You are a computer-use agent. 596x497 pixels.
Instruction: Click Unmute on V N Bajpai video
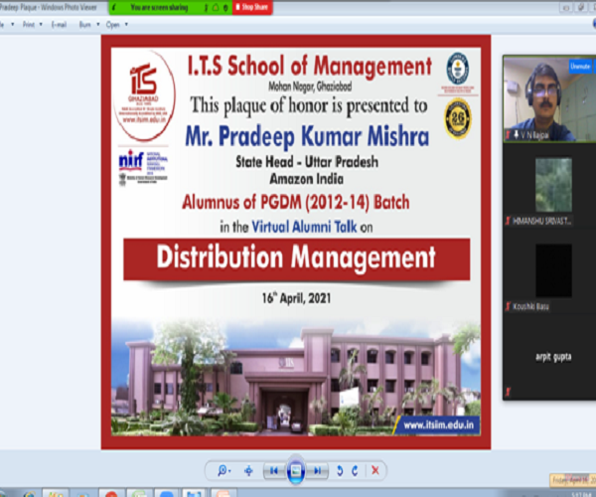pos(580,67)
